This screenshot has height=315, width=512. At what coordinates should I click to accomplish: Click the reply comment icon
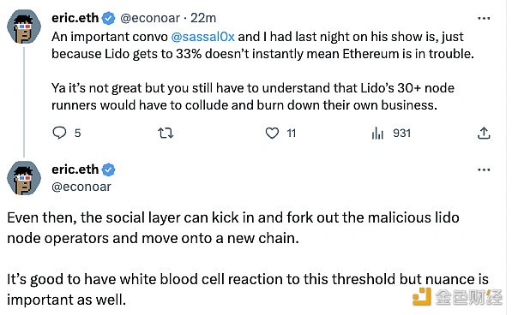point(59,133)
